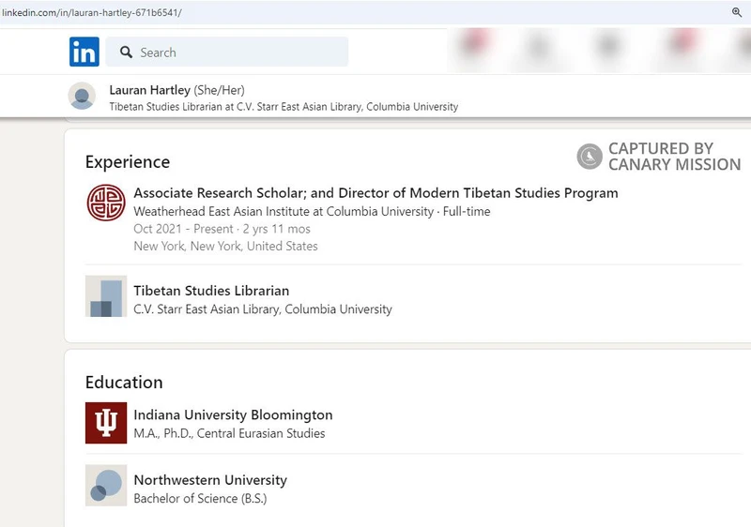Click the Oct 2021 - Present date text
The image size is (751, 527).
(222, 229)
